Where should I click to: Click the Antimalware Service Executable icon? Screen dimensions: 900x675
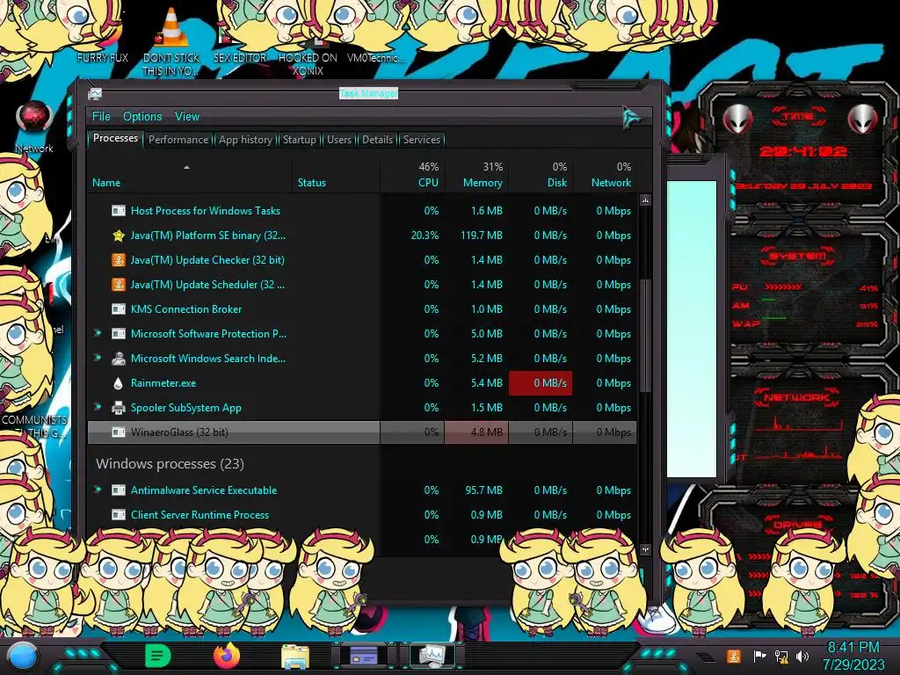(x=119, y=490)
